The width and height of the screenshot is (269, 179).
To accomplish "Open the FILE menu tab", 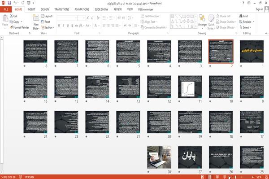I will click(6, 9).
